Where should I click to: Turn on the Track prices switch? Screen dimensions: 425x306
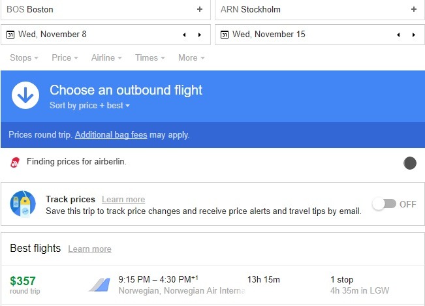[x=384, y=204]
